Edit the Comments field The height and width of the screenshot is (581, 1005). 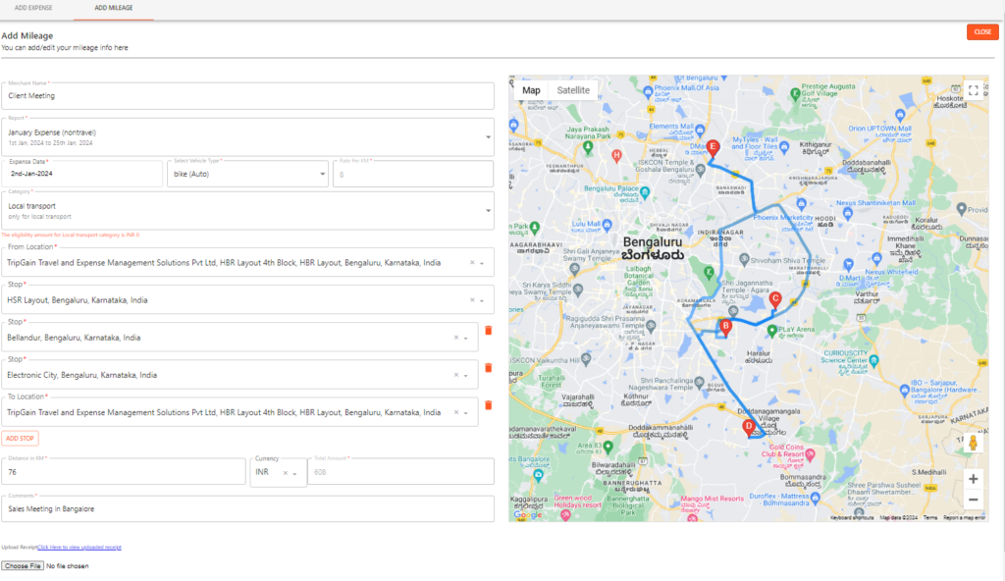[x=247, y=508]
